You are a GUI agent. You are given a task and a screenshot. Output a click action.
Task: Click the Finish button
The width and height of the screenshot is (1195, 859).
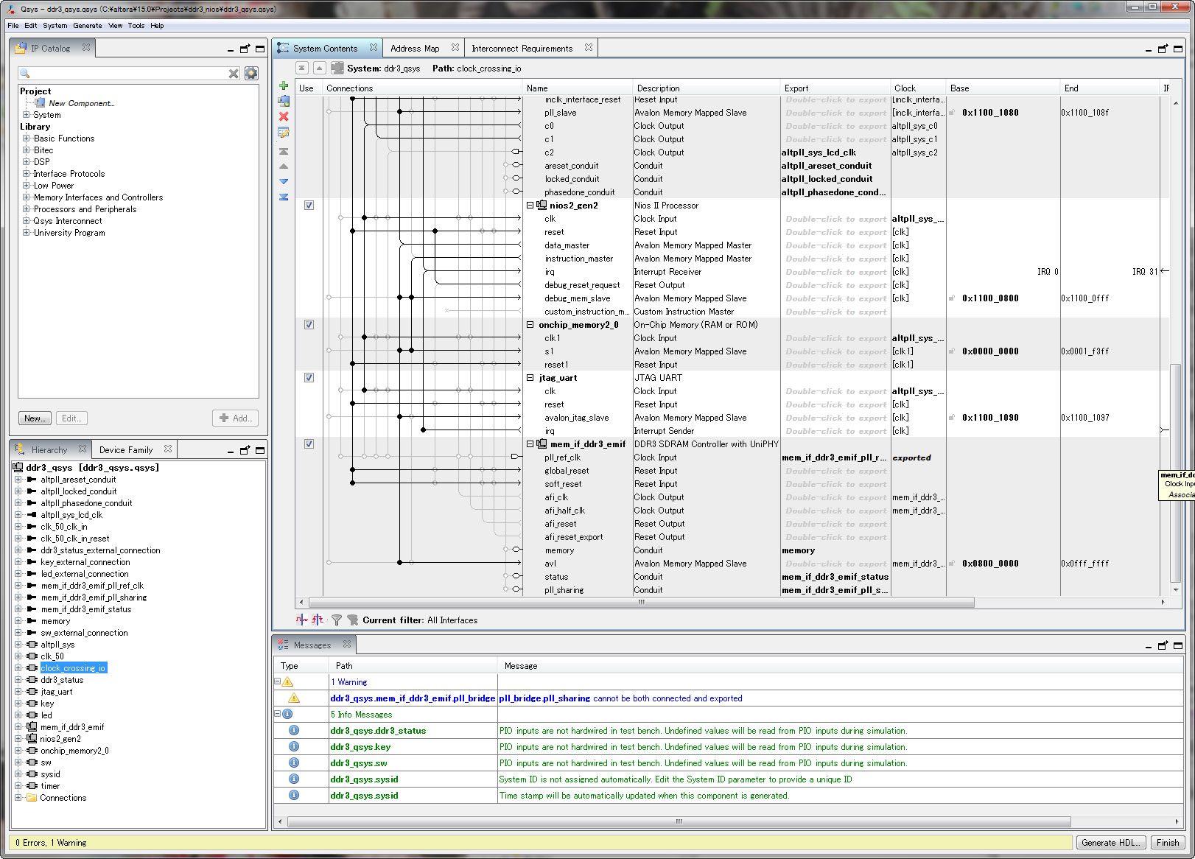point(1168,843)
